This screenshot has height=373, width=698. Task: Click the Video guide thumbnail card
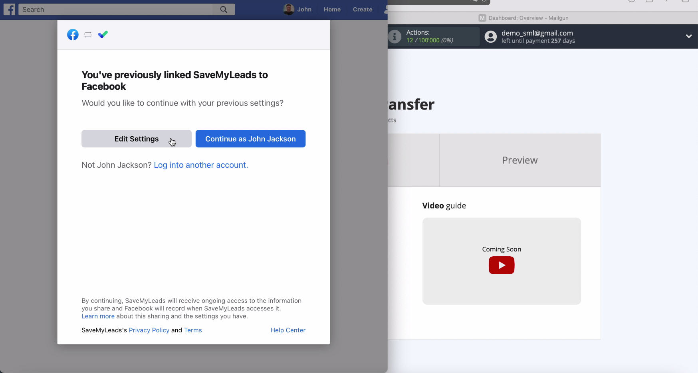point(502,261)
